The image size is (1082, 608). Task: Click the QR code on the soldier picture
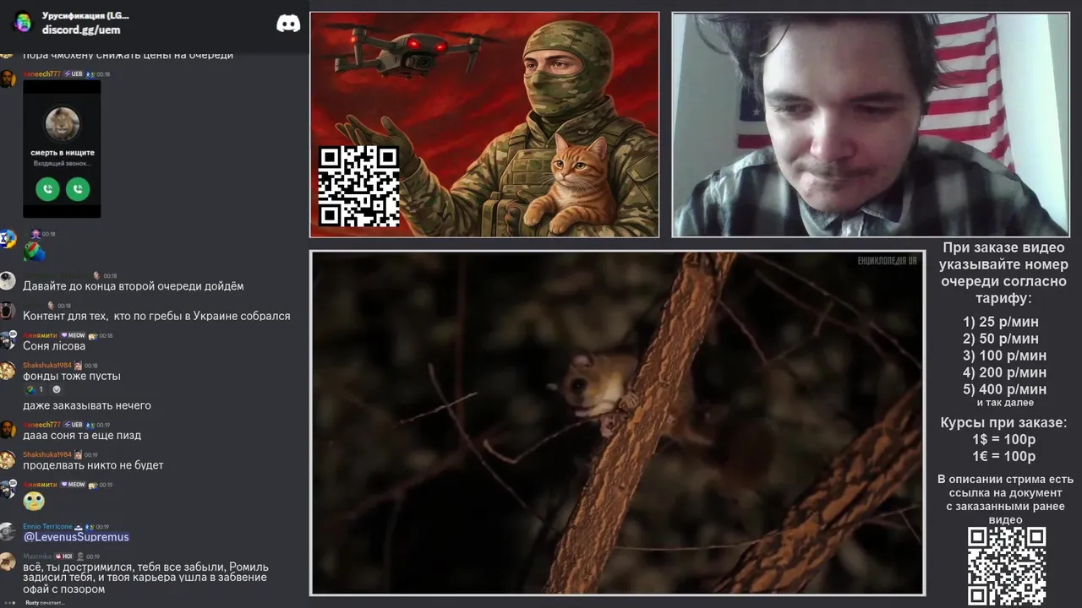[x=358, y=186]
